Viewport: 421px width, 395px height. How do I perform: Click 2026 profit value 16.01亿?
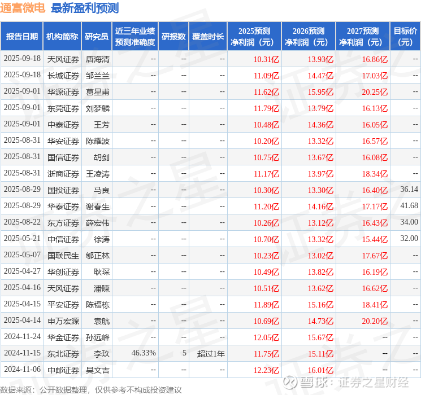click(x=320, y=370)
